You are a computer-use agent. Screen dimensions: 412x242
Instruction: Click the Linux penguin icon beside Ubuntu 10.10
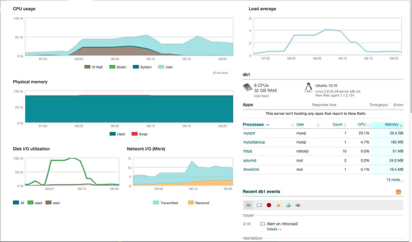point(308,88)
